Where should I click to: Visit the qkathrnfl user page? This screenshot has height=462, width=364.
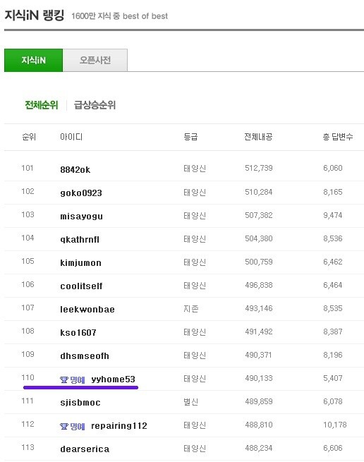[80, 240]
